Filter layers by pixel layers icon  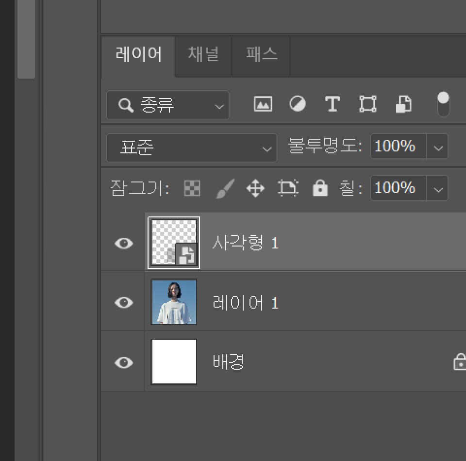[263, 104]
